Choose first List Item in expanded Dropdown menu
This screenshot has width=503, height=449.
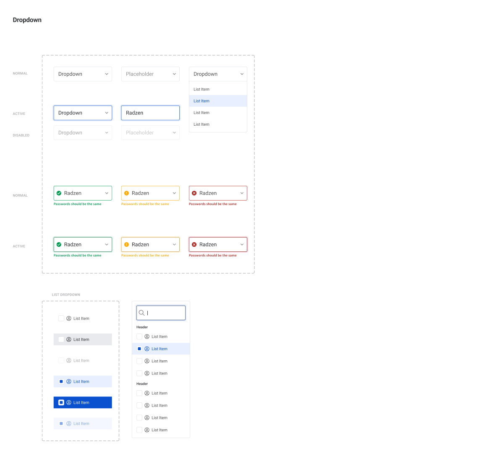coord(218,89)
